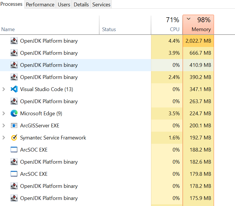Open the Users tab
The width and height of the screenshot is (235, 206).
click(x=64, y=5)
